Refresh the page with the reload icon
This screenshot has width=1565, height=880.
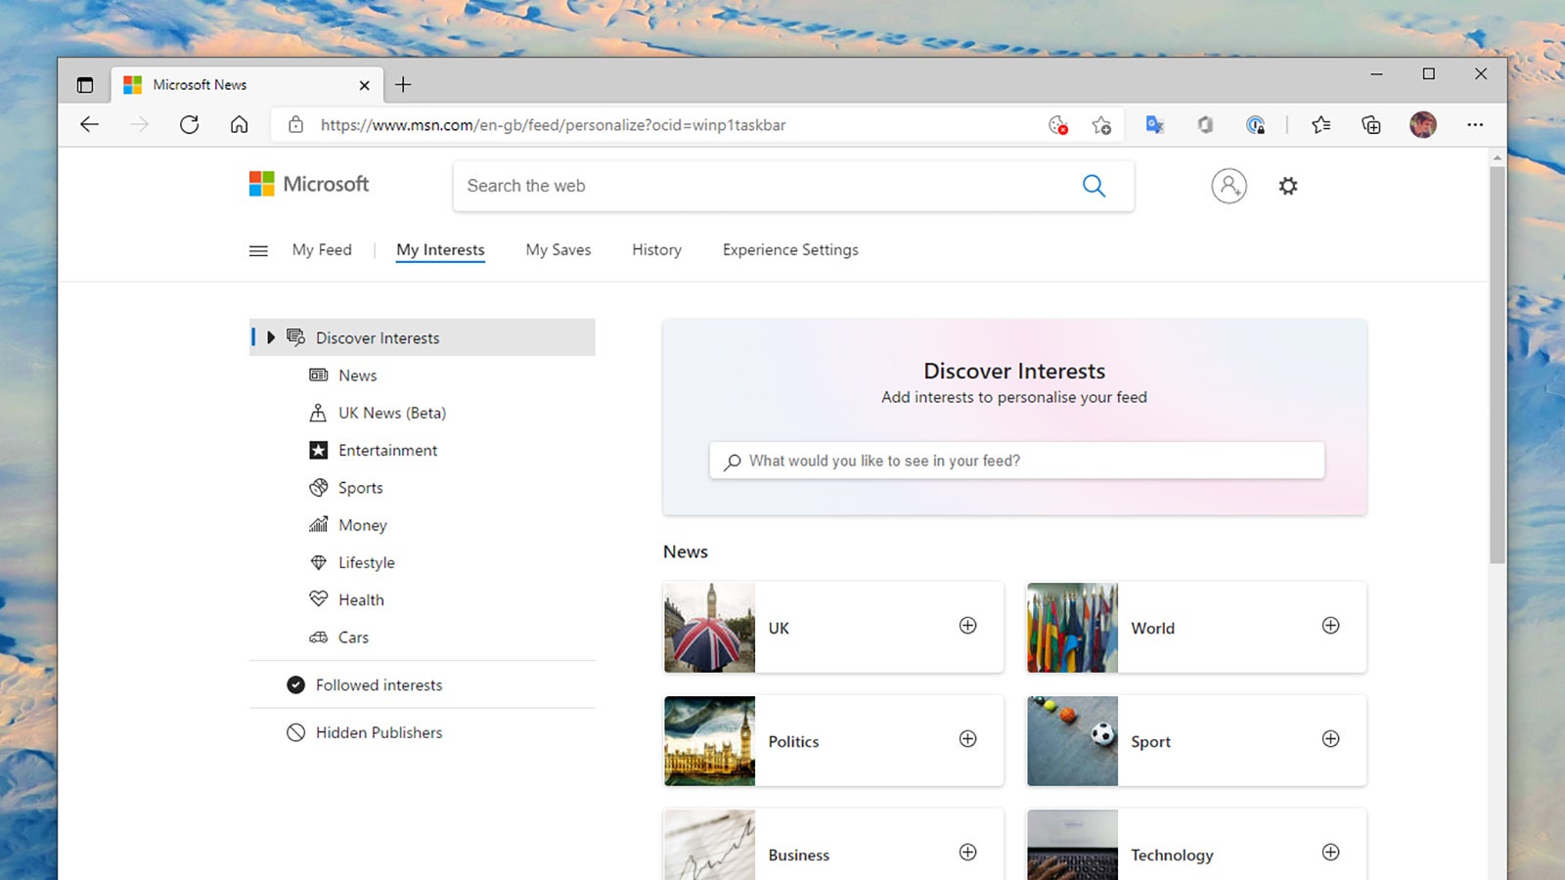(189, 125)
